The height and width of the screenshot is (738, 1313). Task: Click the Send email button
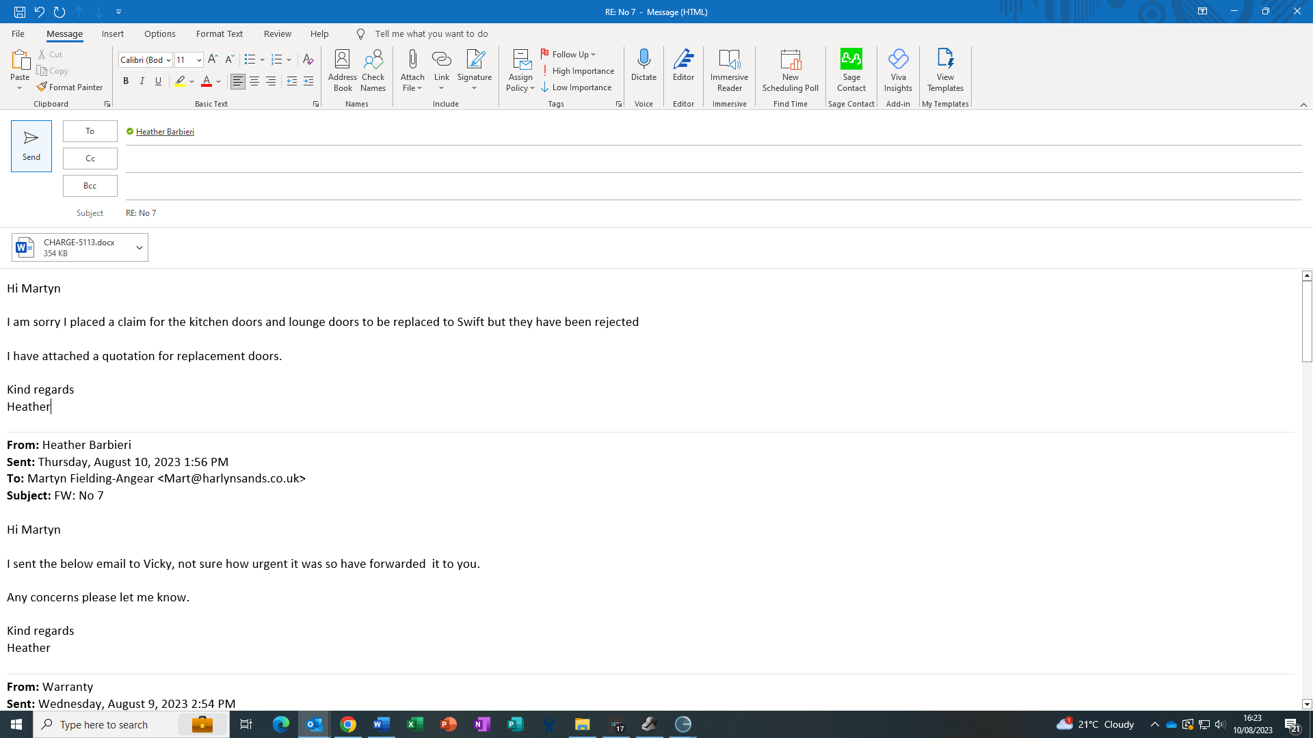tap(31, 146)
